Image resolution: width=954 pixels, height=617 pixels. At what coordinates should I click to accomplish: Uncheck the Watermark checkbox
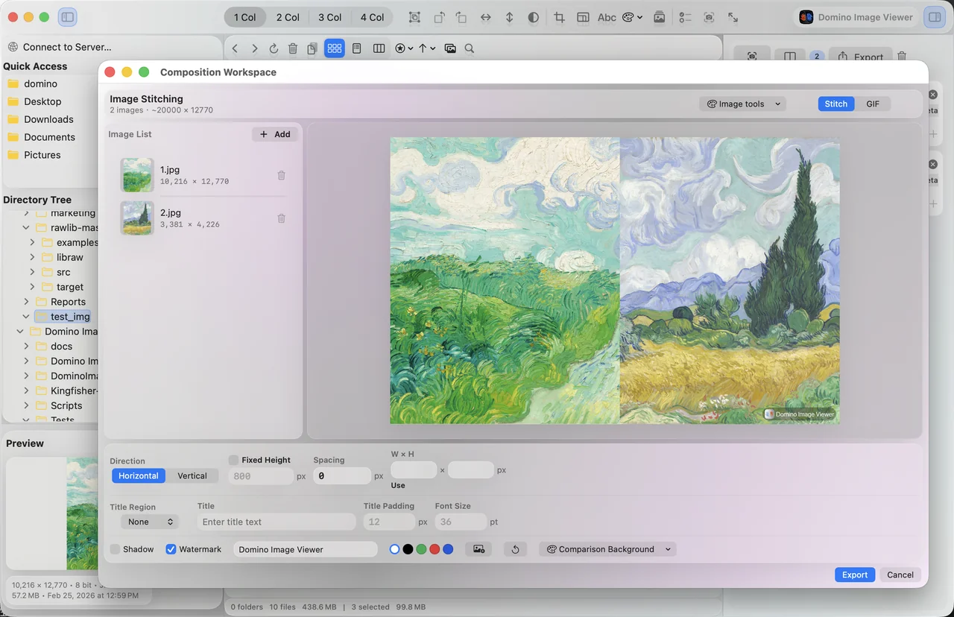tap(171, 549)
